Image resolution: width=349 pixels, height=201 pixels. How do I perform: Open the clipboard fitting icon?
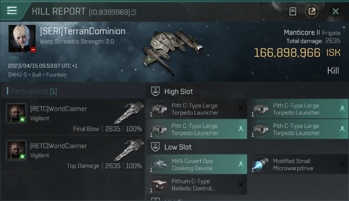coord(293,12)
